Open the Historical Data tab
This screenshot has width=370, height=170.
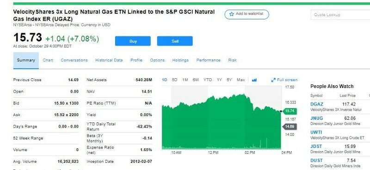pos(109,60)
